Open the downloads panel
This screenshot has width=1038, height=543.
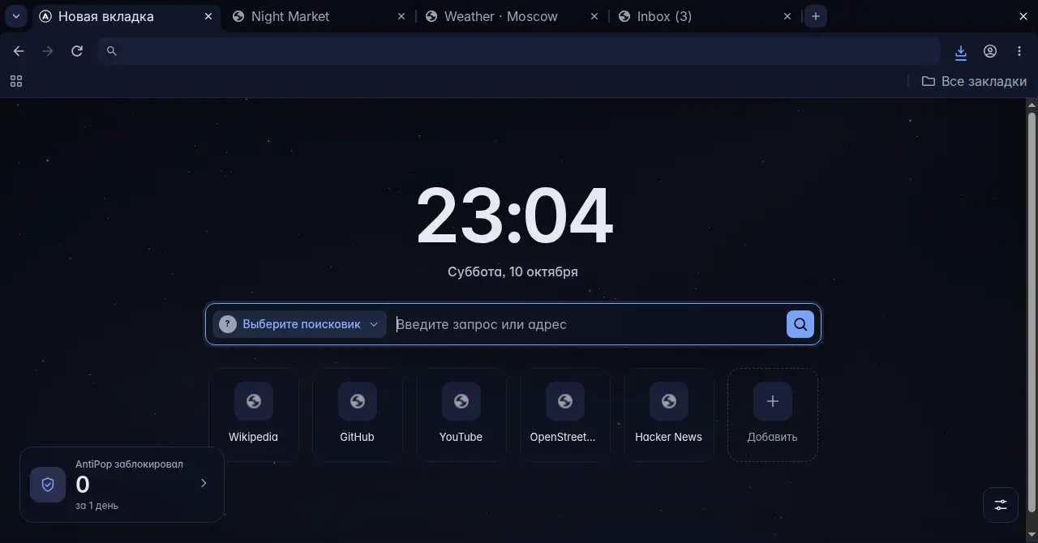(x=961, y=52)
